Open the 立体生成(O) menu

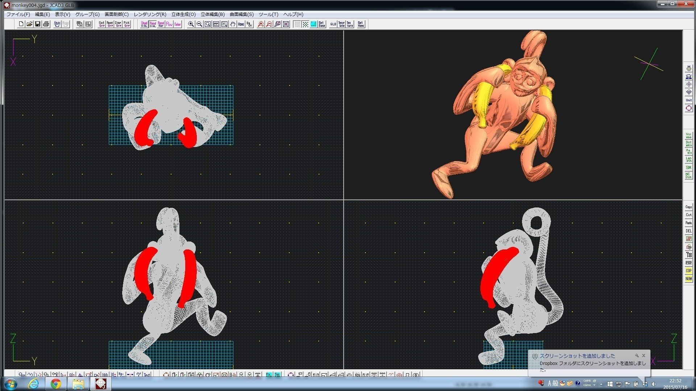tap(183, 14)
